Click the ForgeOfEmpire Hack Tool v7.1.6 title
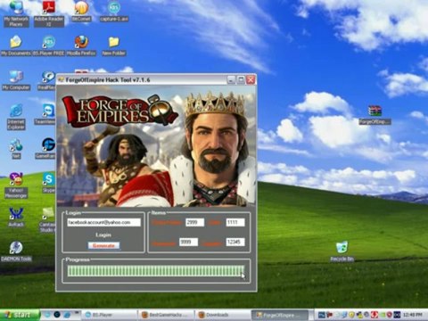The image size is (428, 321). click(108, 80)
